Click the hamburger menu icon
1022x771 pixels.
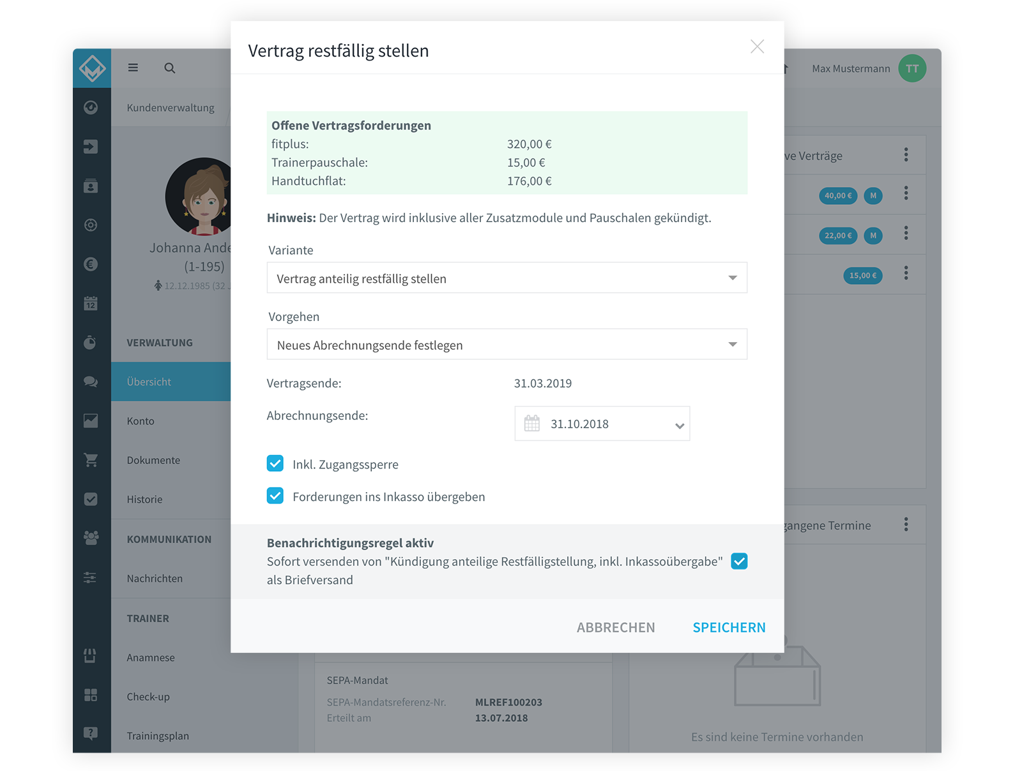click(x=133, y=68)
